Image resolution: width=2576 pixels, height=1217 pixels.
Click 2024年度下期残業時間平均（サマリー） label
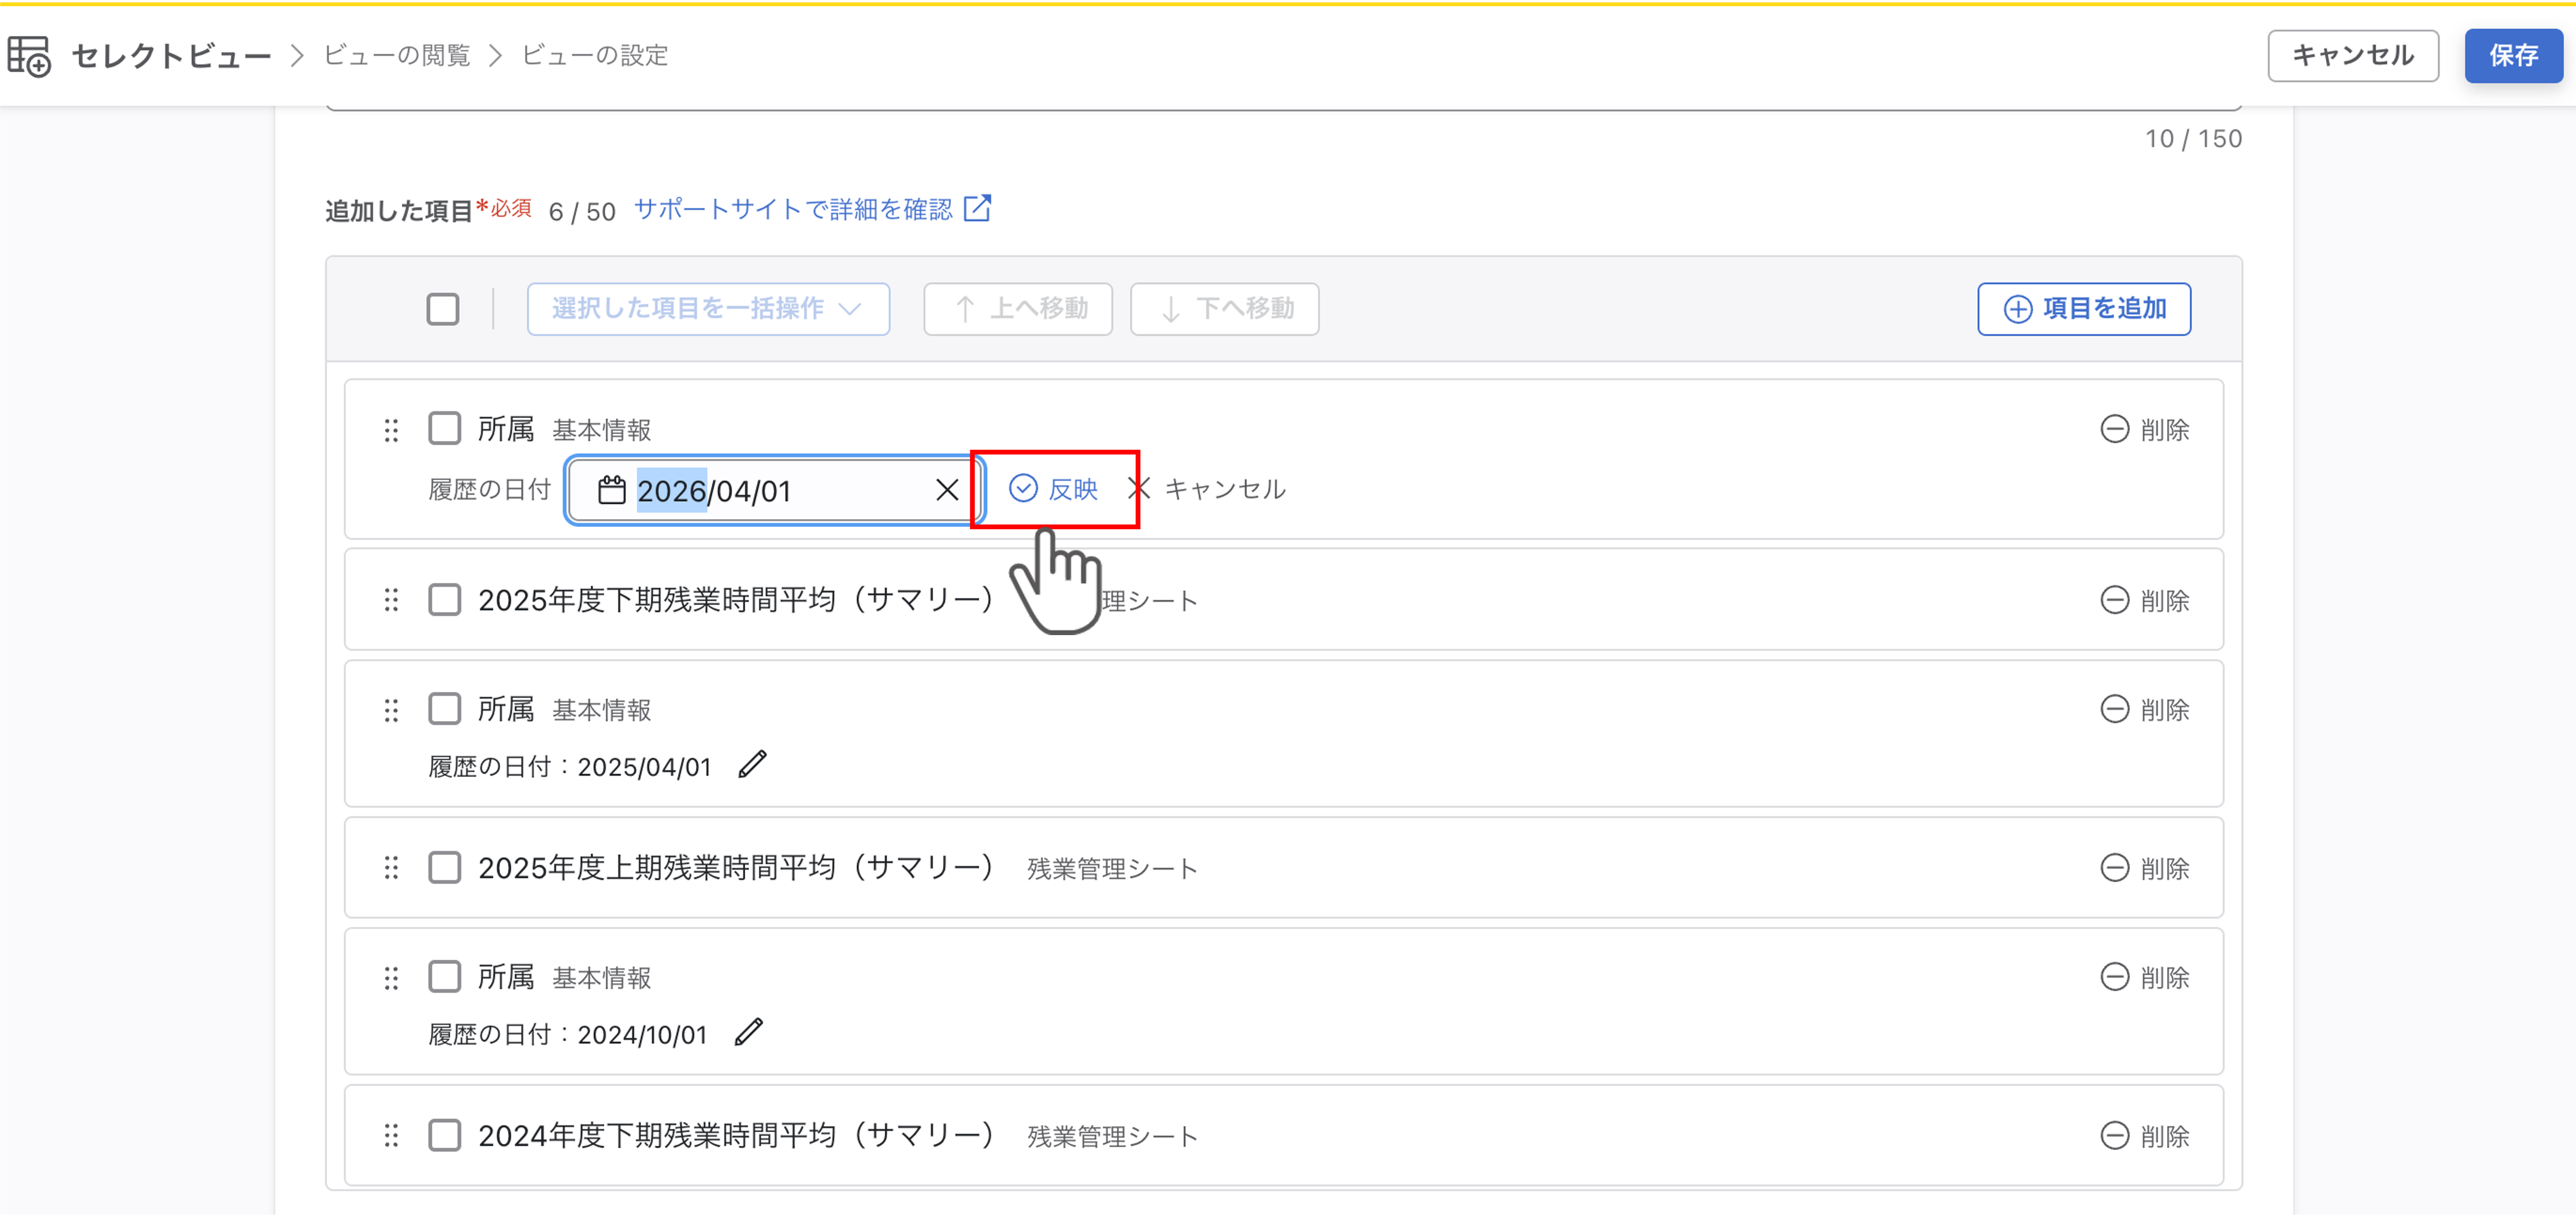click(x=736, y=1136)
